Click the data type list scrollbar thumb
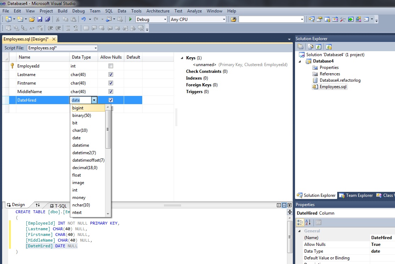 (x=108, y=129)
